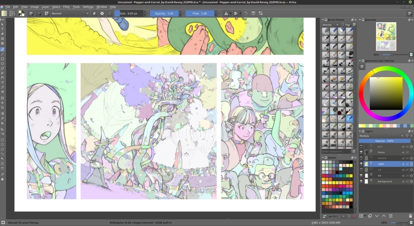
Task: Hide the background layer
Action: point(361,182)
